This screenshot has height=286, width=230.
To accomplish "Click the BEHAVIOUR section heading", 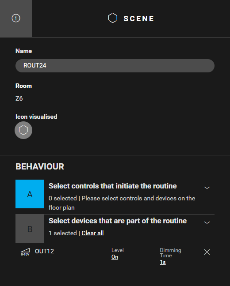I will pos(40,166).
